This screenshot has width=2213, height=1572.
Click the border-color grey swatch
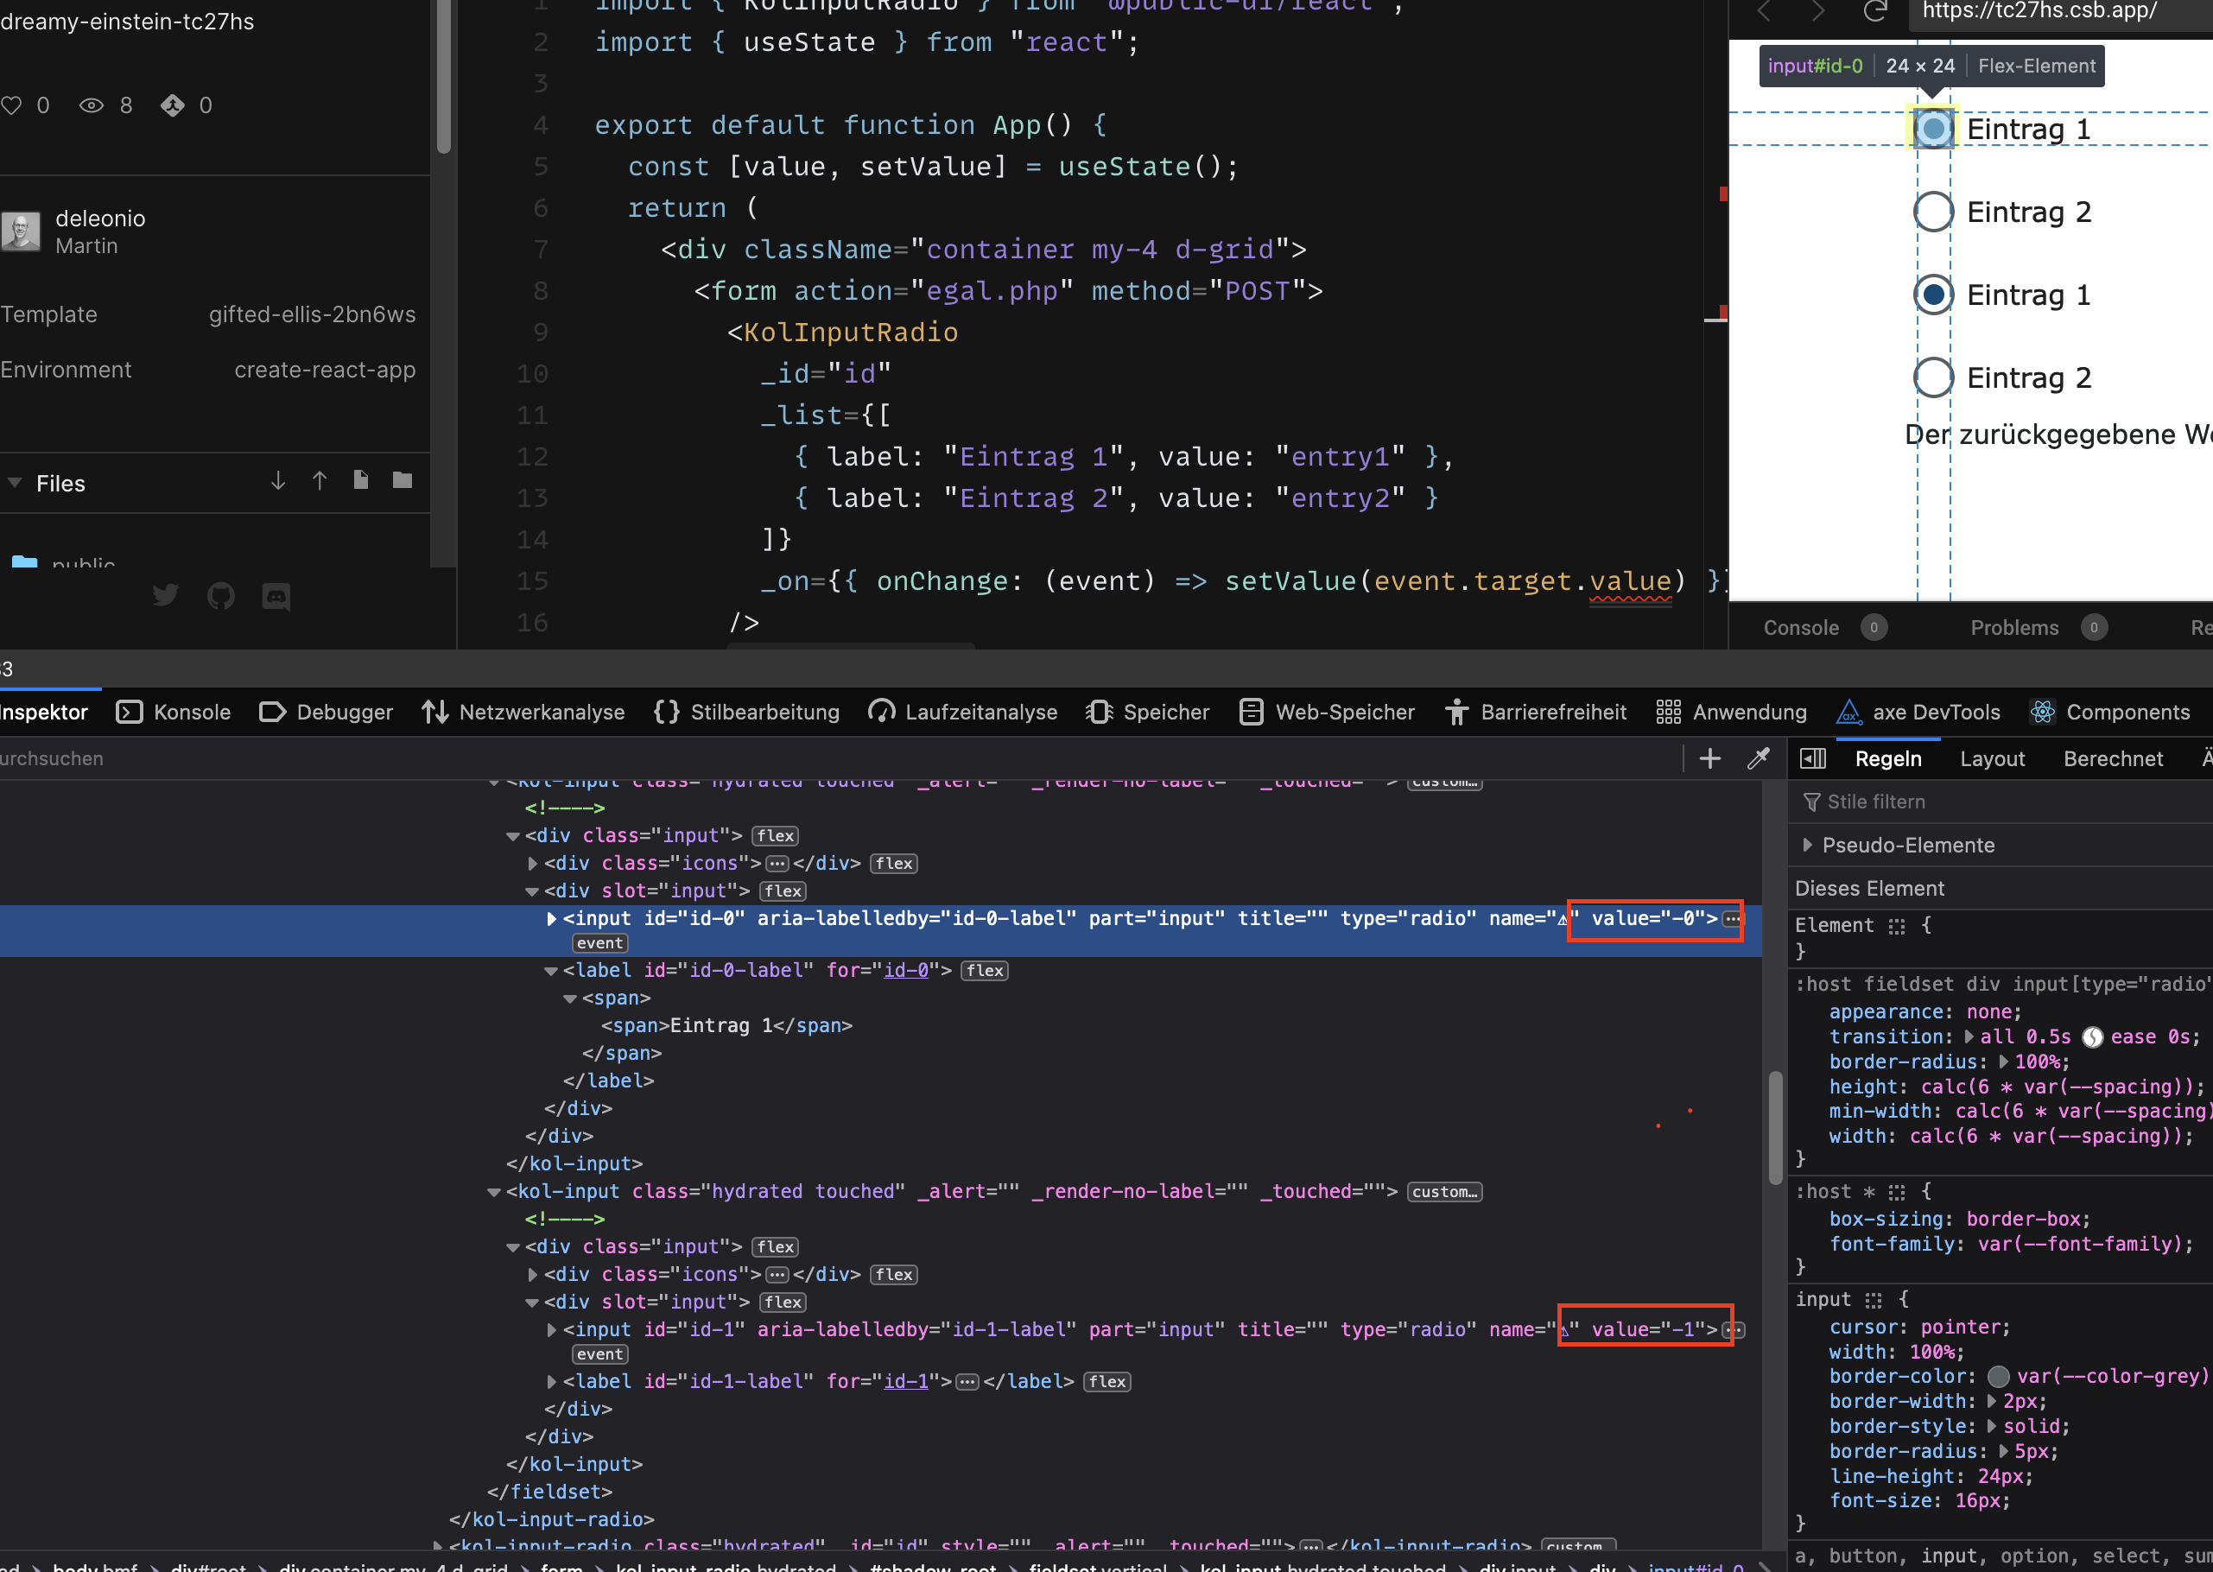[1998, 1377]
